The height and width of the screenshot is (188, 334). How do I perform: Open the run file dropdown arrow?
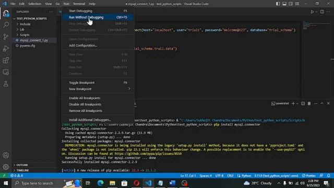coord(316,12)
